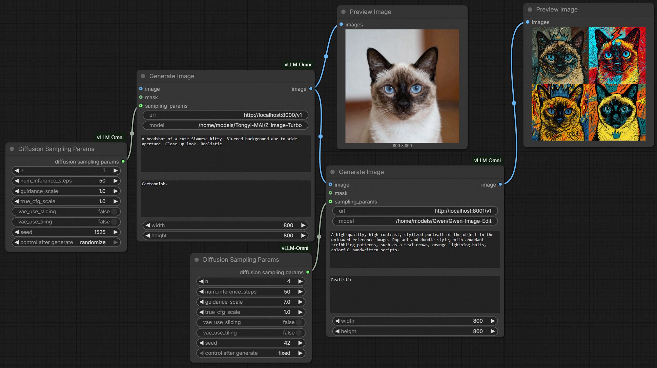The width and height of the screenshot is (657, 368).
Task: Select the mask input port on the Qwen-Image-Edit node
Action: point(330,193)
